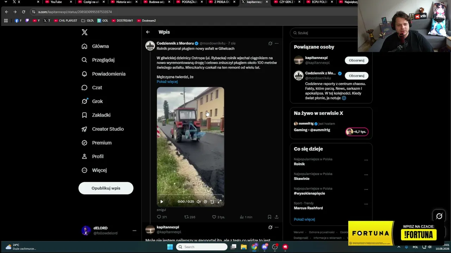Open Discord from the taskbar

coord(265,247)
